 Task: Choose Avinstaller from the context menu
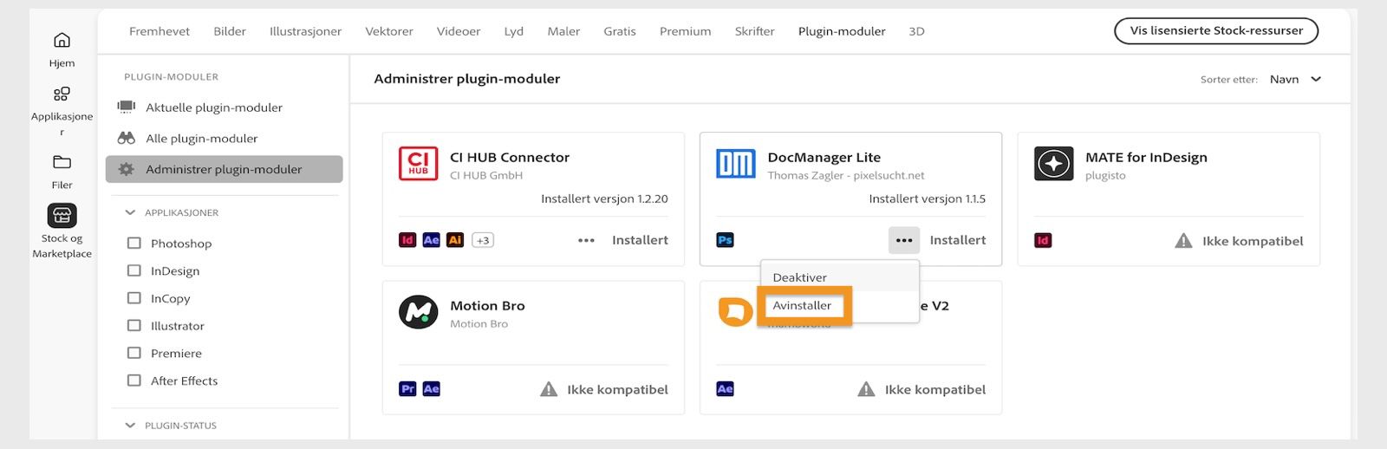(x=803, y=305)
